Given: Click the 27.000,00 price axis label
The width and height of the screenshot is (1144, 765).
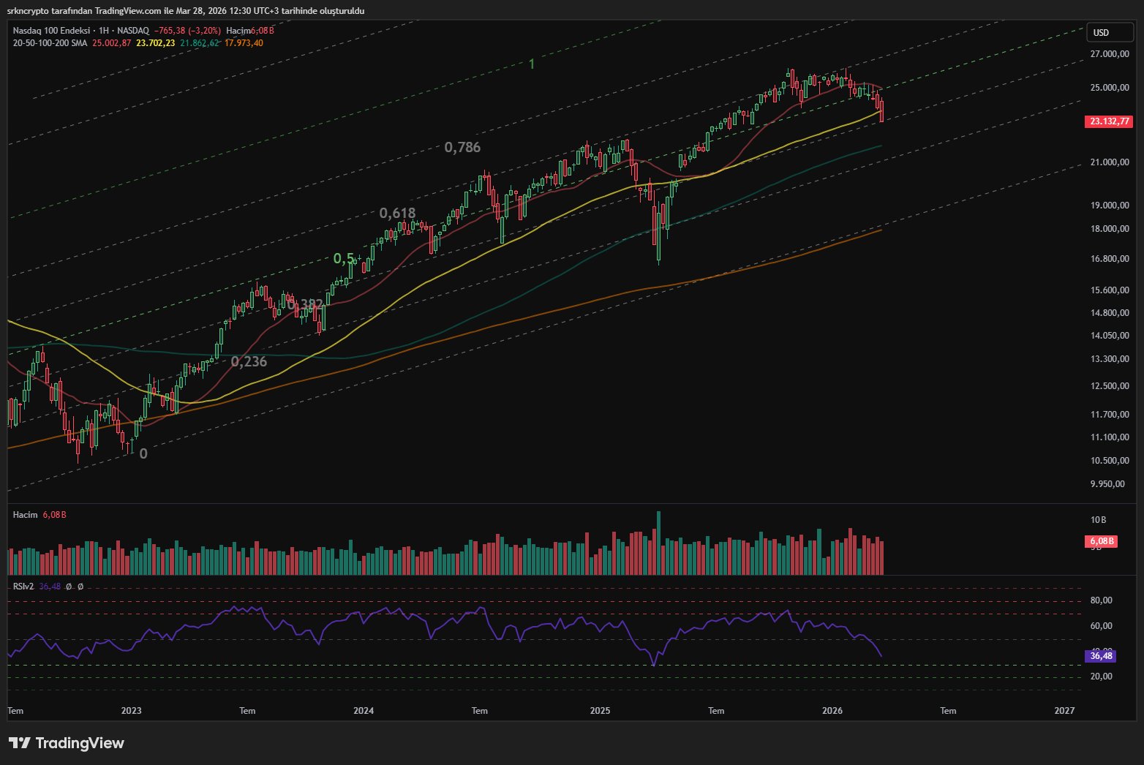Looking at the screenshot, I should [1110, 54].
